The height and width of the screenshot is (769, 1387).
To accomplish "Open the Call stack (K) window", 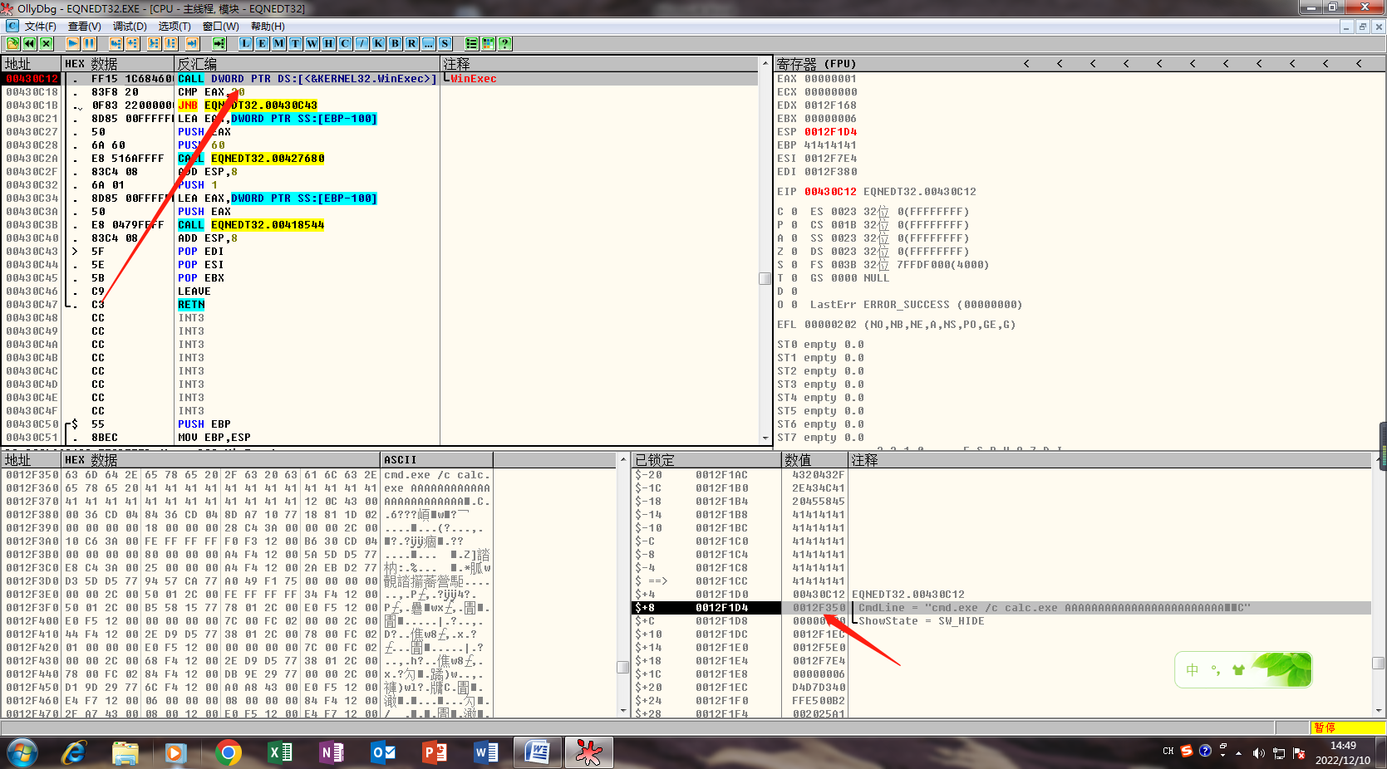I will tap(378, 43).
